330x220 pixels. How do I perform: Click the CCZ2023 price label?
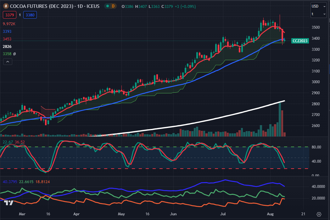point(300,41)
